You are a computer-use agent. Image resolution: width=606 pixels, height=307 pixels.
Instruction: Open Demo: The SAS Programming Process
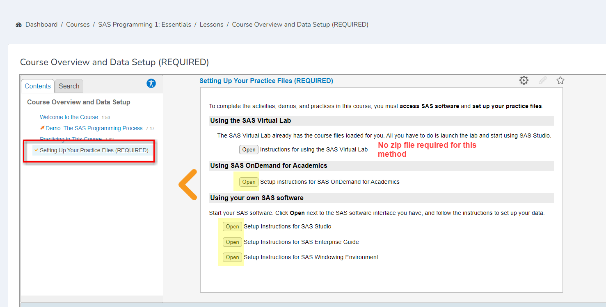(94, 128)
